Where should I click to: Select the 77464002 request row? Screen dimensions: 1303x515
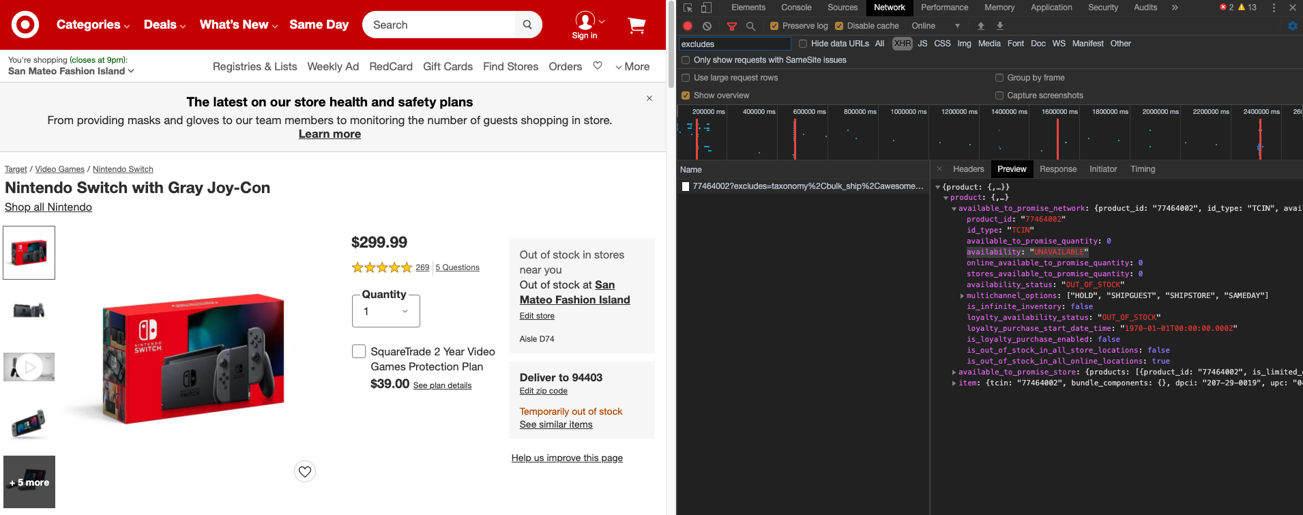(803, 186)
